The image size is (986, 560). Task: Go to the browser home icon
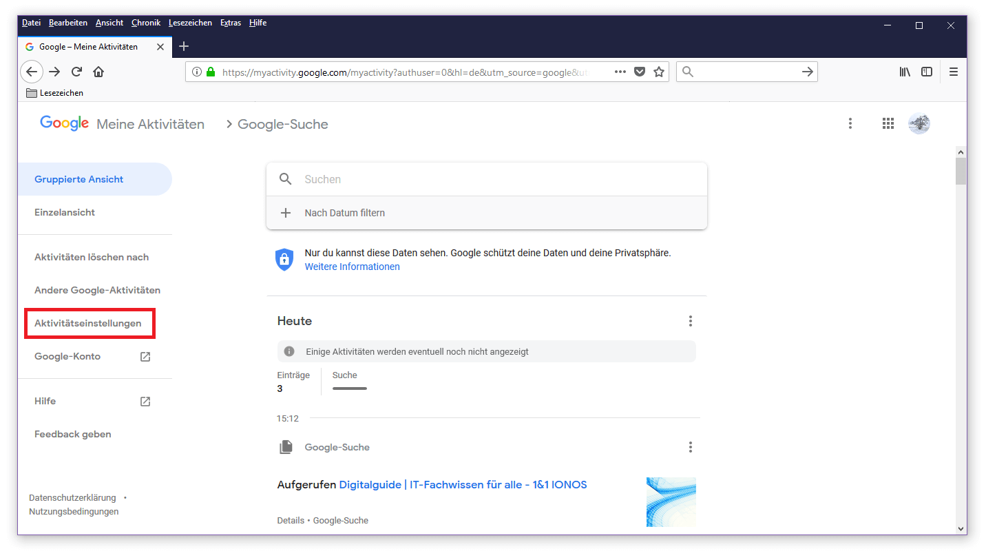pyautogui.click(x=98, y=72)
